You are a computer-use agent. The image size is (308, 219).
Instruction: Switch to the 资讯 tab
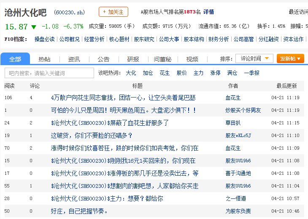click(74, 59)
